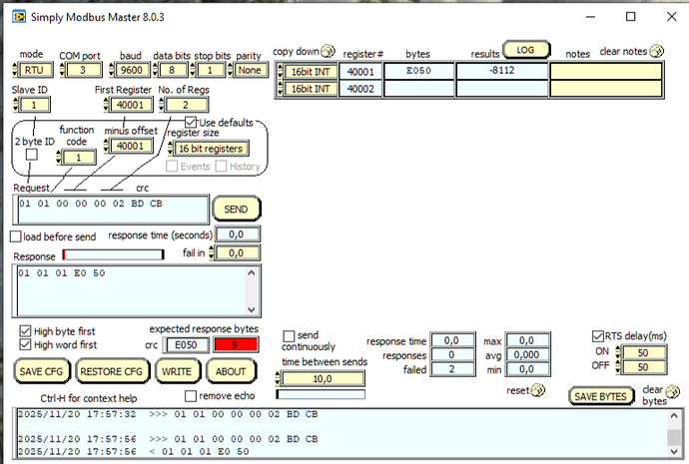Open the register size 16 bit registers dropdown
The width and height of the screenshot is (689, 464).
tap(206, 148)
